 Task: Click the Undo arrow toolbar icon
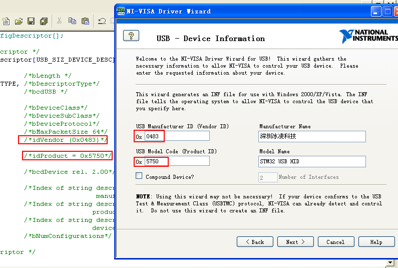click(x=102, y=21)
